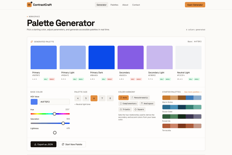
Task: Set palette size to 8
Action: click(x=110, y=98)
